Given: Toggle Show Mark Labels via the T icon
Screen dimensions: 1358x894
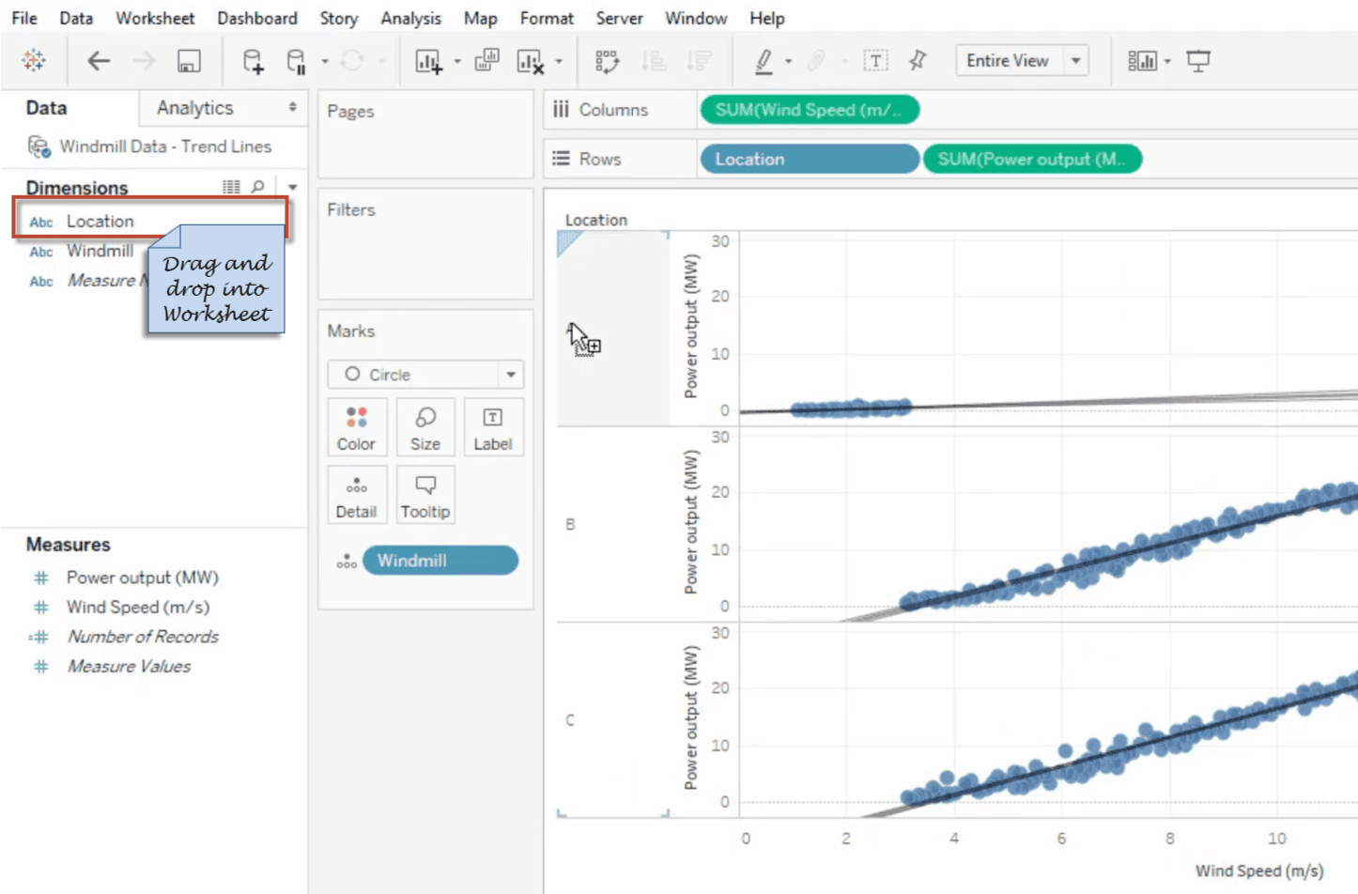Looking at the screenshot, I should [875, 59].
